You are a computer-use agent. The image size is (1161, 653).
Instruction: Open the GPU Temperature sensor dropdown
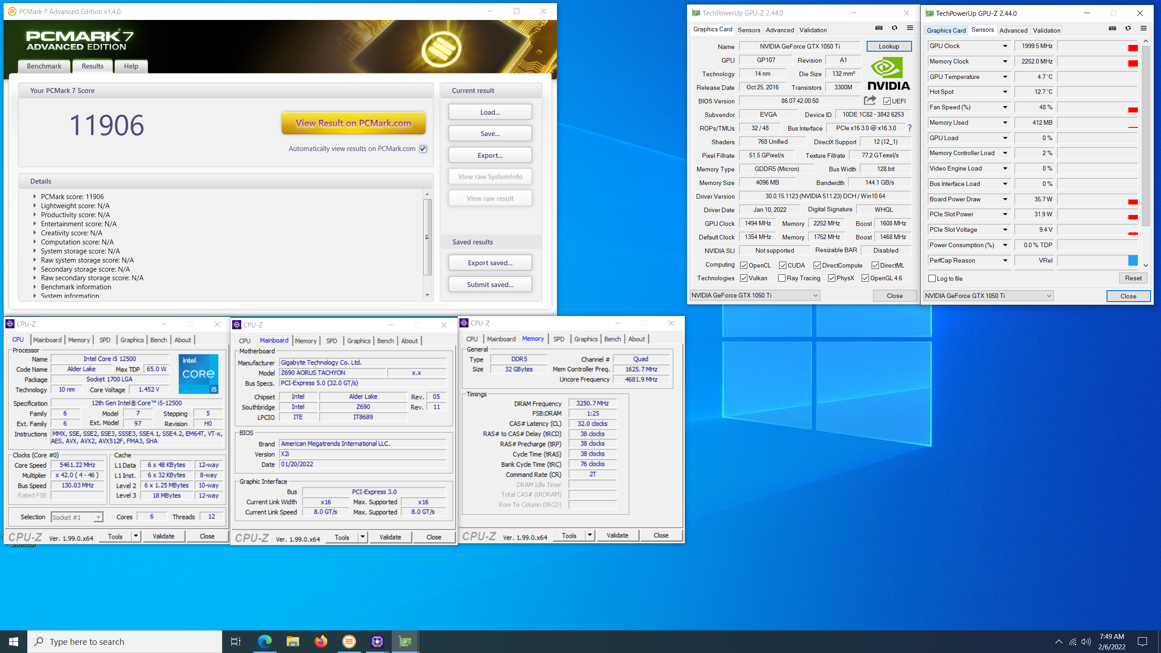[1005, 77]
